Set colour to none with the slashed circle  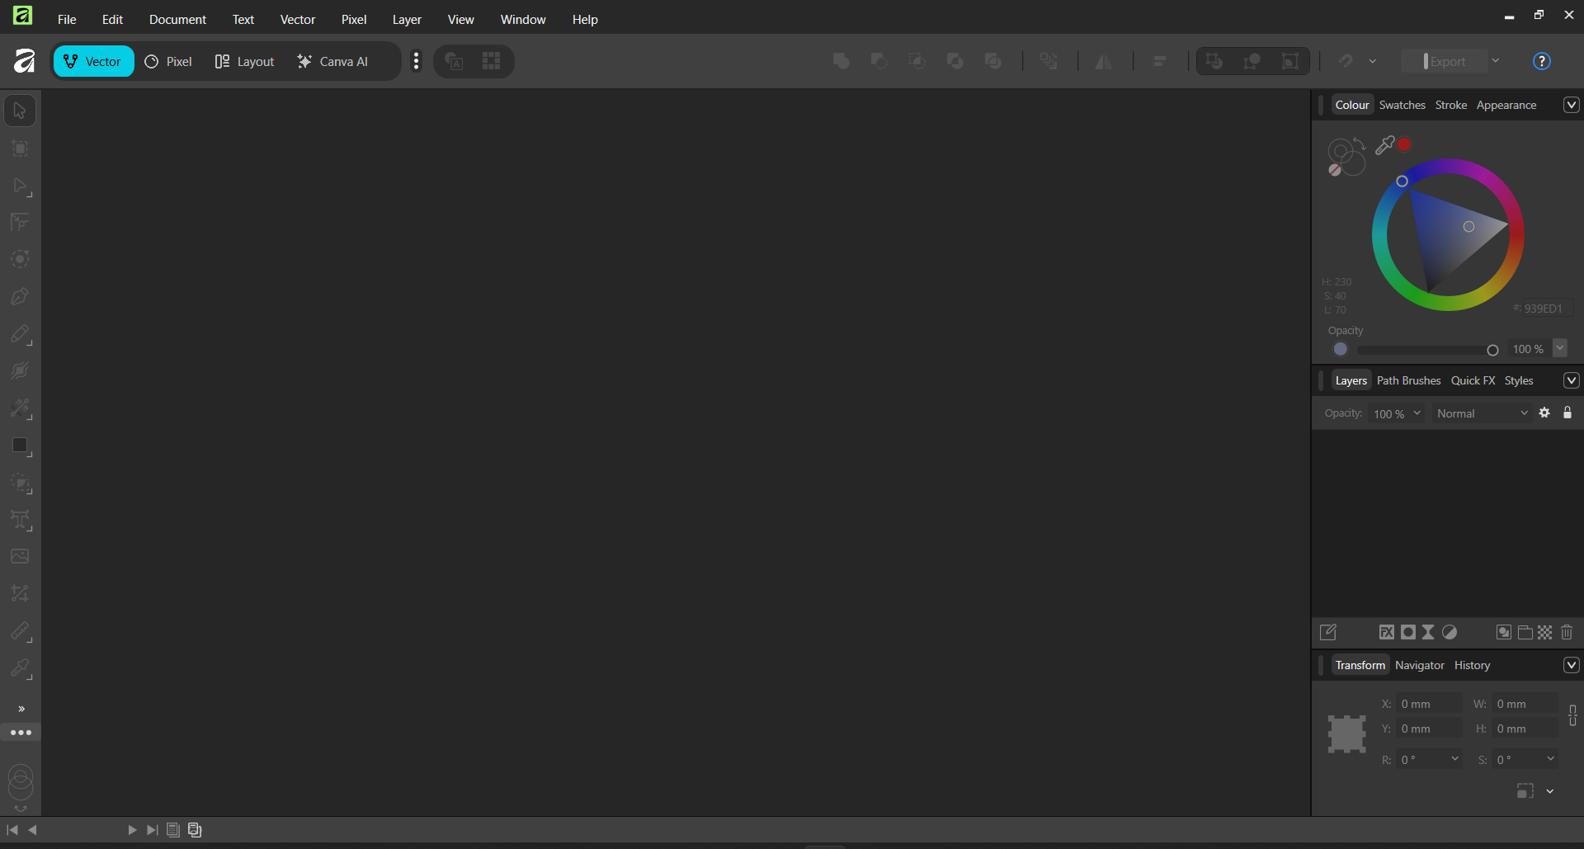tap(1334, 170)
